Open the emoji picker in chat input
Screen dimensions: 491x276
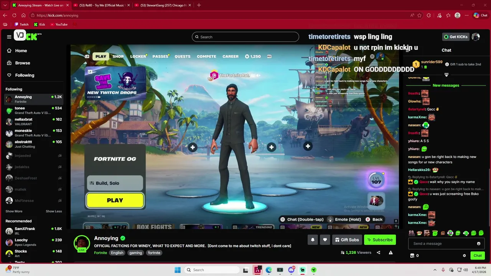(479, 243)
